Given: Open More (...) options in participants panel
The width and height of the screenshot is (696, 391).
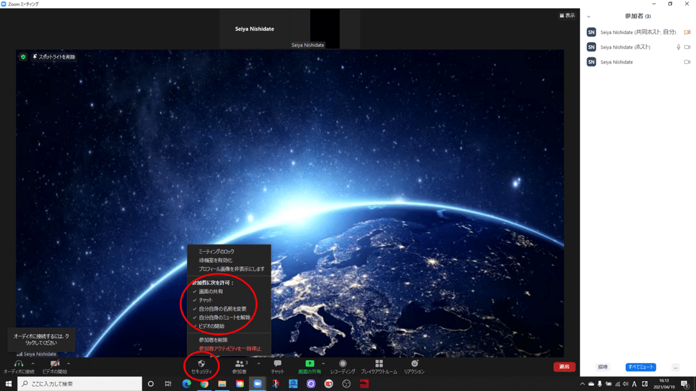Looking at the screenshot, I should [675, 367].
